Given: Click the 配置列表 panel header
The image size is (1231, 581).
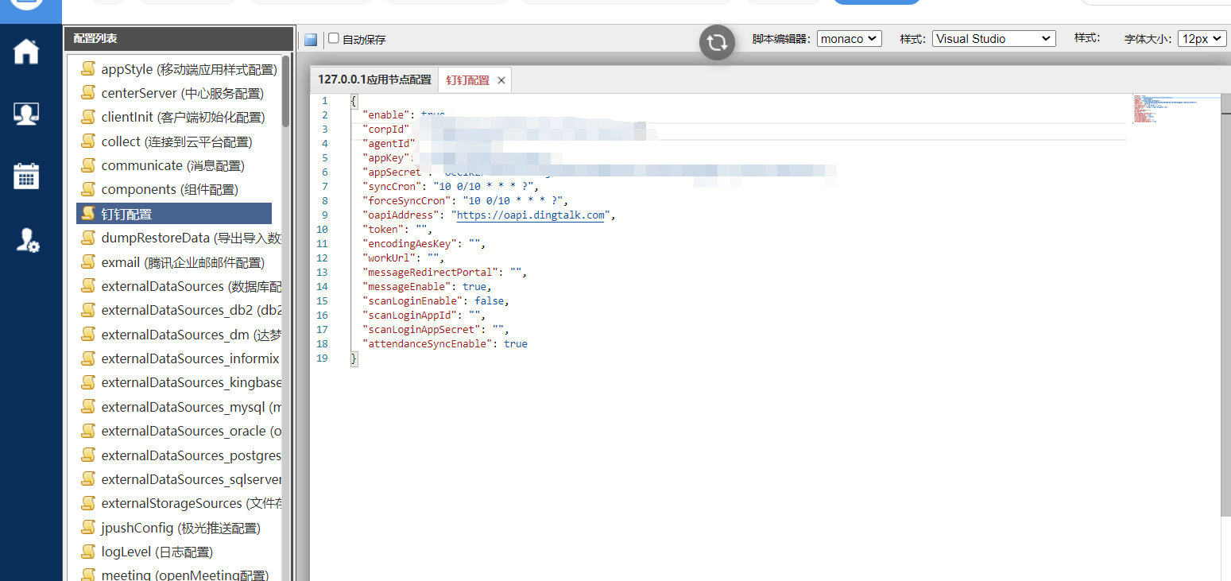Looking at the screenshot, I should (179, 38).
